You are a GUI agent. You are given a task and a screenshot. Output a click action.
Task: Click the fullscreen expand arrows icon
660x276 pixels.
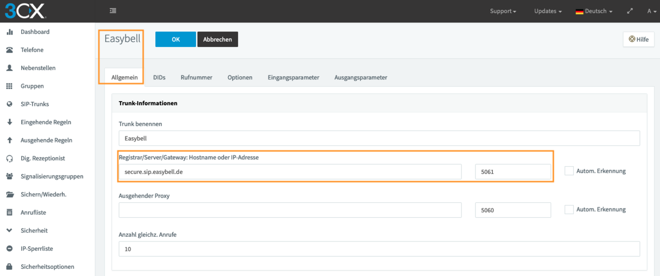630,11
